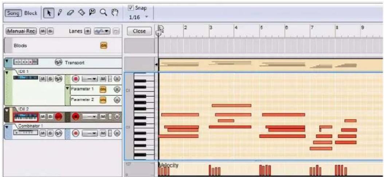
Task: Click the Combinator 1 automation record icon
Action: (x=58, y=133)
